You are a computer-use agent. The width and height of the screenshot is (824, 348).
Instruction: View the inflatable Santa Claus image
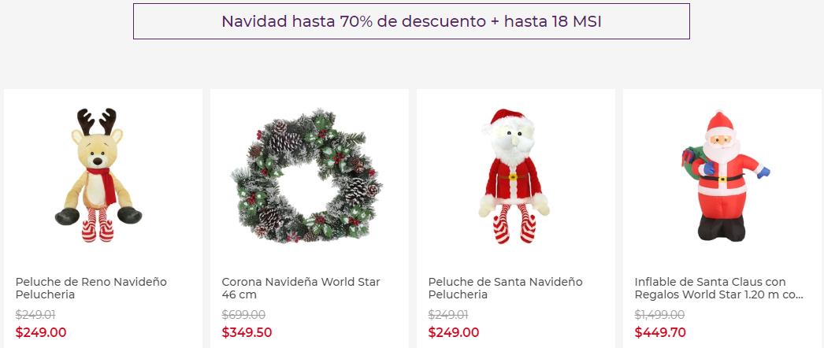click(726, 176)
